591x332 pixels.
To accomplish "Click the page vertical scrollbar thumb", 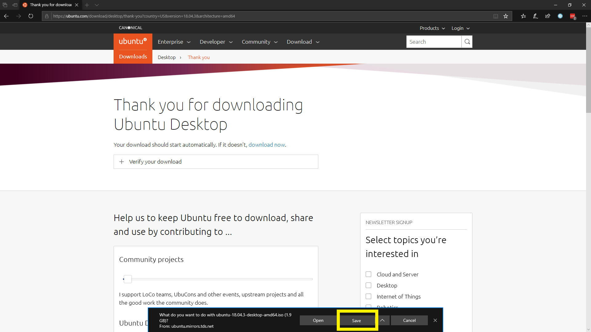I will tap(589, 70).
